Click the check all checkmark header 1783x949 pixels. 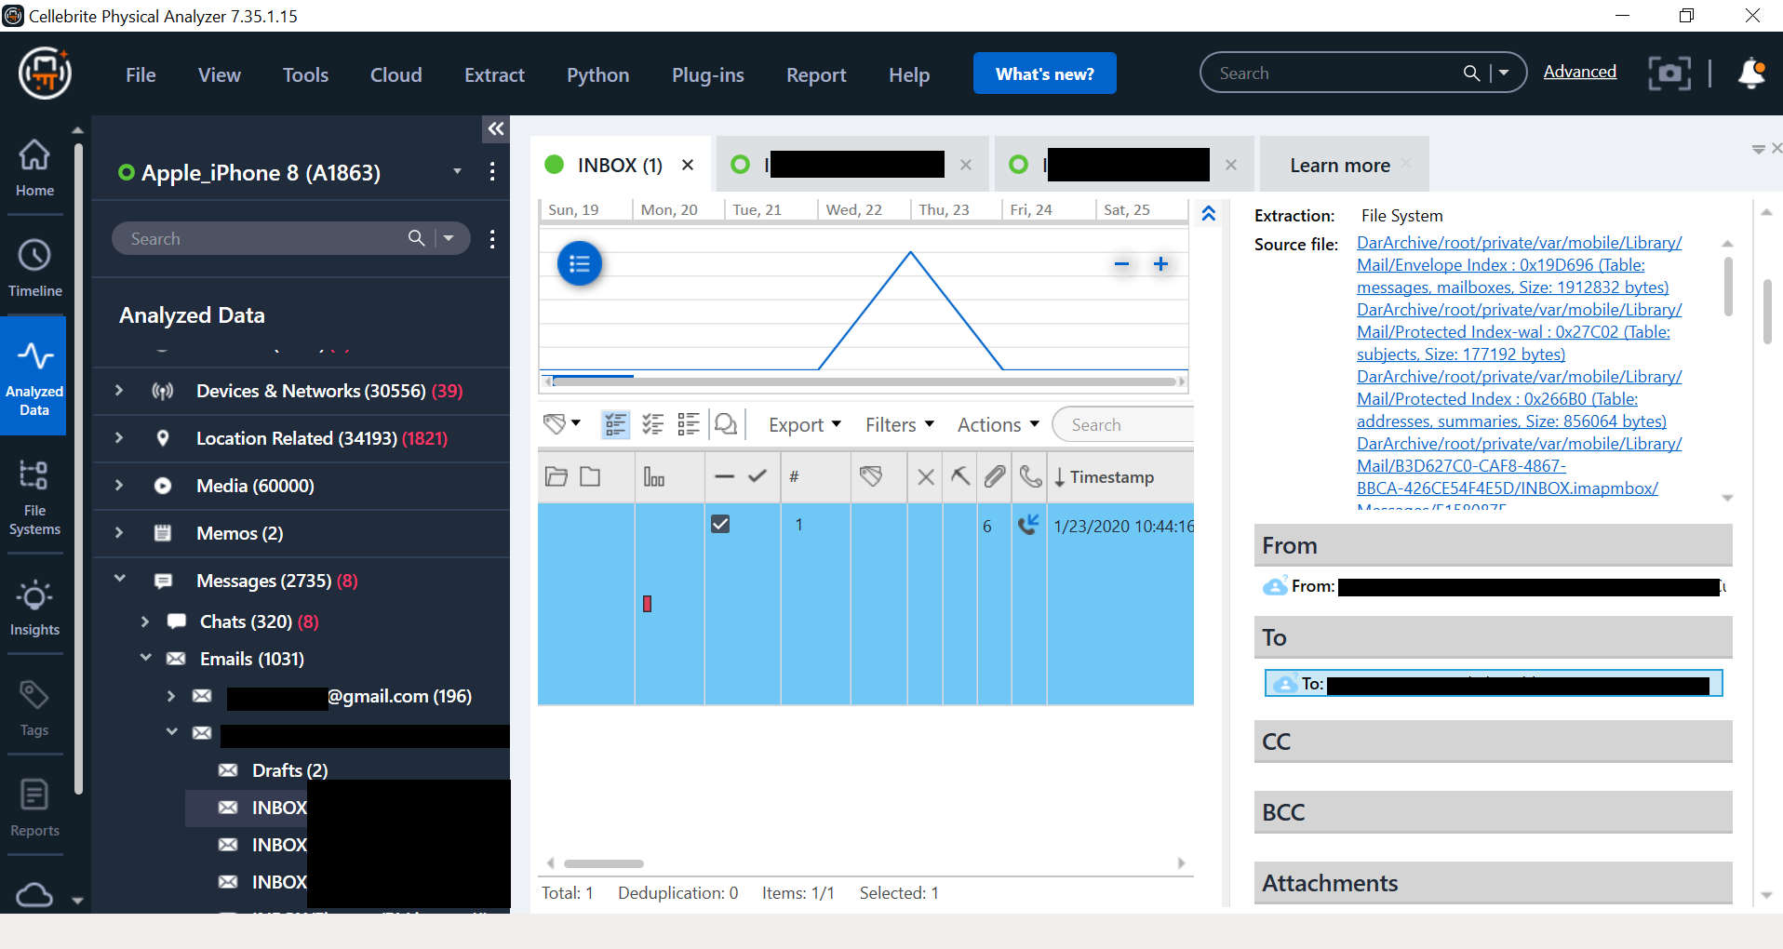(x=757, y=476)
